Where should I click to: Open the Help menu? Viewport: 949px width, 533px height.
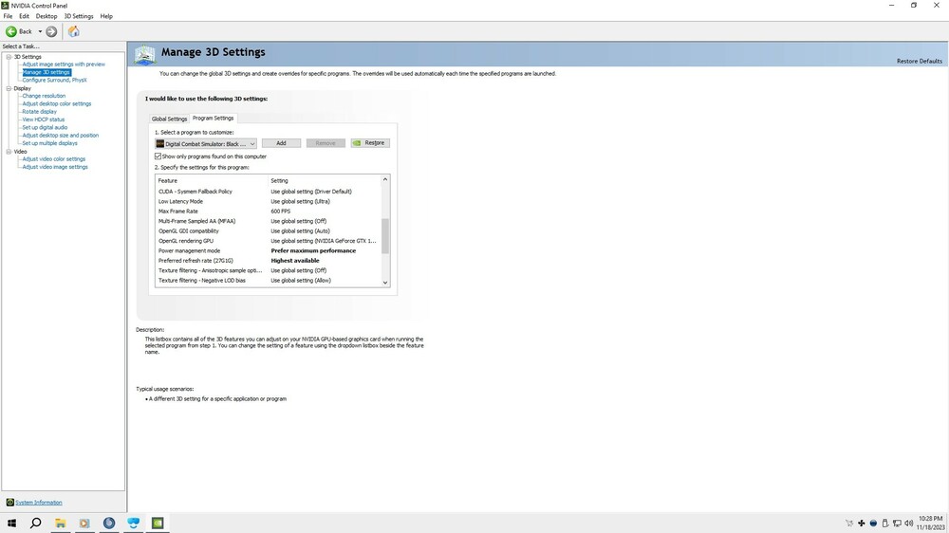pyautogui.click(x=106, y=16)
